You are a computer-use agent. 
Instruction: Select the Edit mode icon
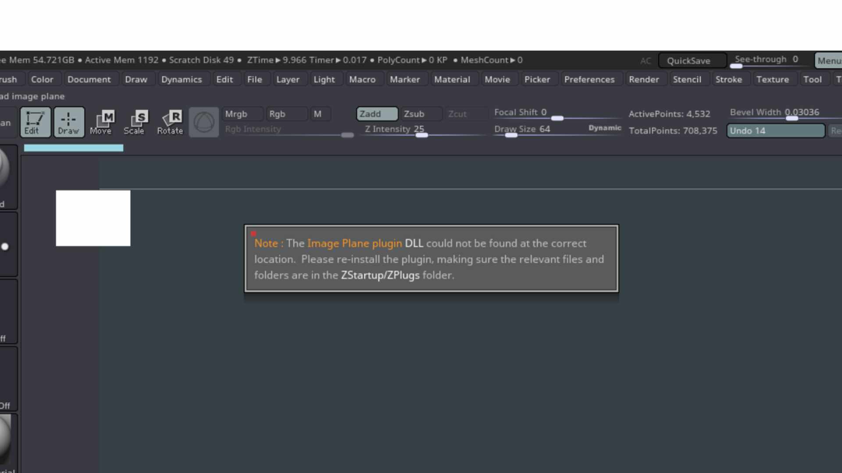pyautogui.click(x=35, y=122)
